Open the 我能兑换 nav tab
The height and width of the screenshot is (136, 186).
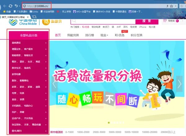click(73, 35)
